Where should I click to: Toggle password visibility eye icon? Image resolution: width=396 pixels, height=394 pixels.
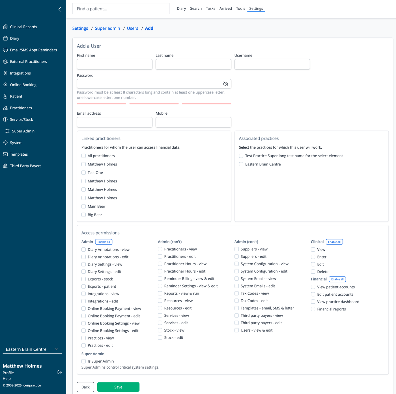pos(225,84)
